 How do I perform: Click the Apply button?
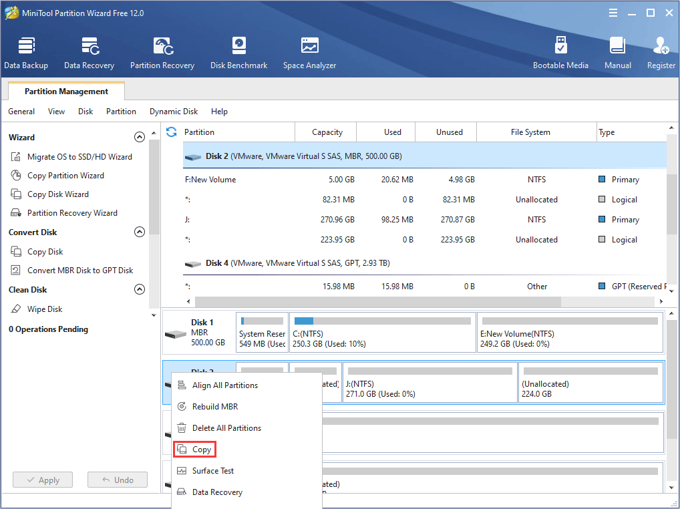click(x=42, y=480)
